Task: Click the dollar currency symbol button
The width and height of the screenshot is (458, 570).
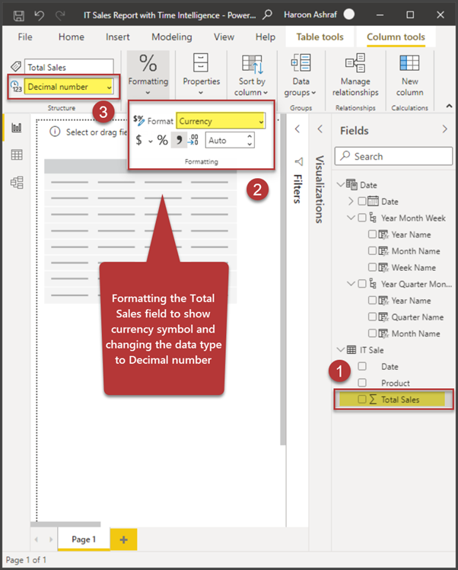Action: [x=139, y=140]
